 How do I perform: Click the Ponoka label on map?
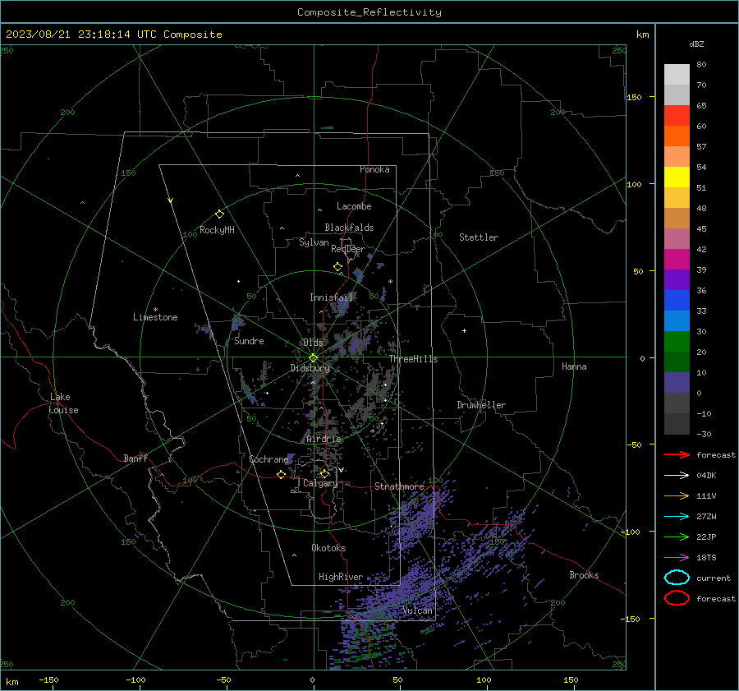(374, 169)
